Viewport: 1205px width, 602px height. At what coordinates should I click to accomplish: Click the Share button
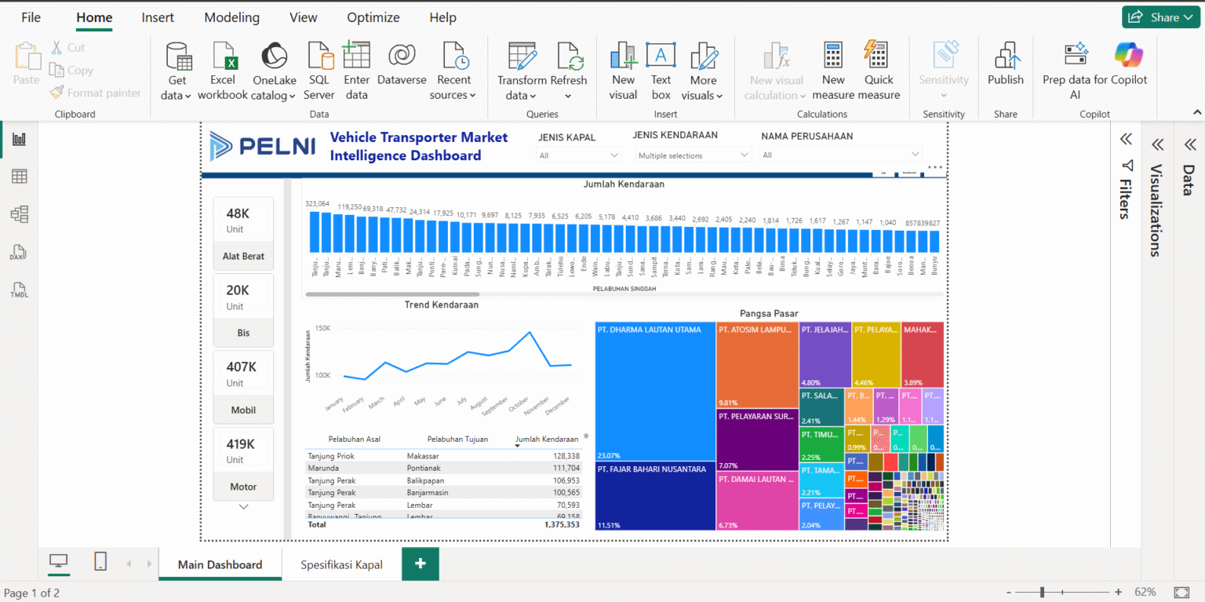coord(1162,17)
